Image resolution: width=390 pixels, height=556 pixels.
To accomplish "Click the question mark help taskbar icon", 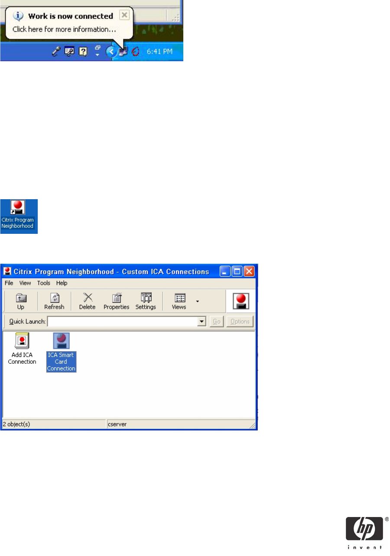I will click(83, 52).
